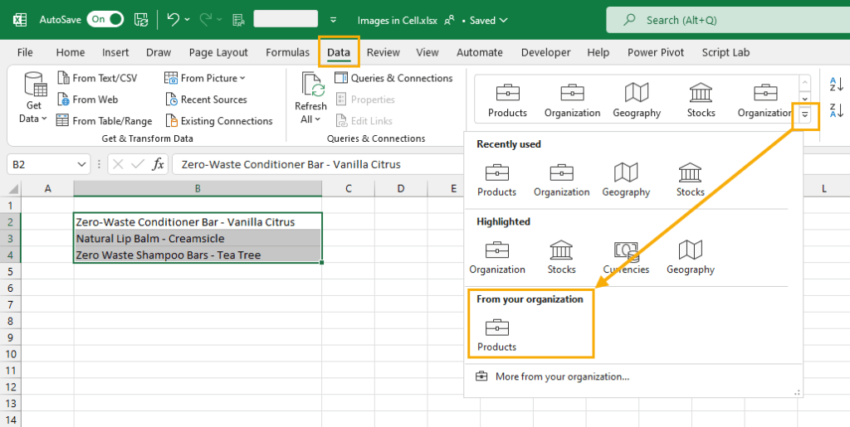Choose Products under From your organization
This screenshot has width=850, height=427.
tap(496, 334)
